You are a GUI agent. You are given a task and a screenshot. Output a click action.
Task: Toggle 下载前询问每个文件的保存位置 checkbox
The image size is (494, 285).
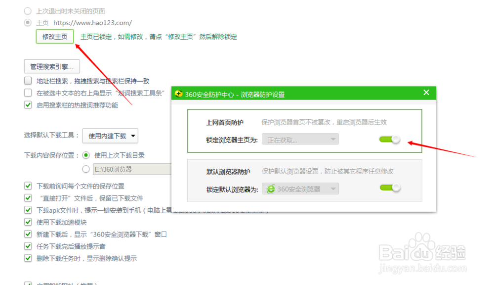(28, 186)
